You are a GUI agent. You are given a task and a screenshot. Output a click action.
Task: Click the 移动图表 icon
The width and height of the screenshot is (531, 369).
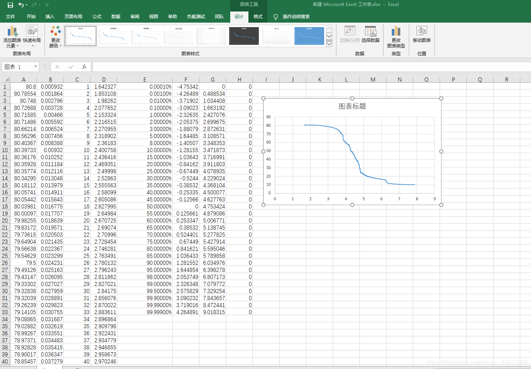click(x=422, y=31)
